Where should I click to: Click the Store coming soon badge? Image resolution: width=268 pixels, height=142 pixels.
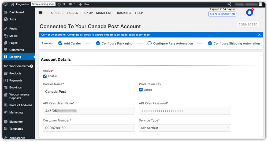click(43, 4)
